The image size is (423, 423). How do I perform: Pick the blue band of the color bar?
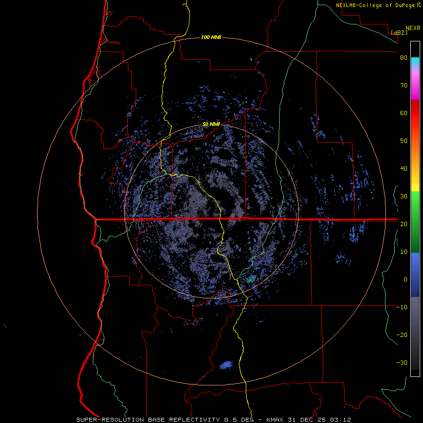click(x=415, y=275)
